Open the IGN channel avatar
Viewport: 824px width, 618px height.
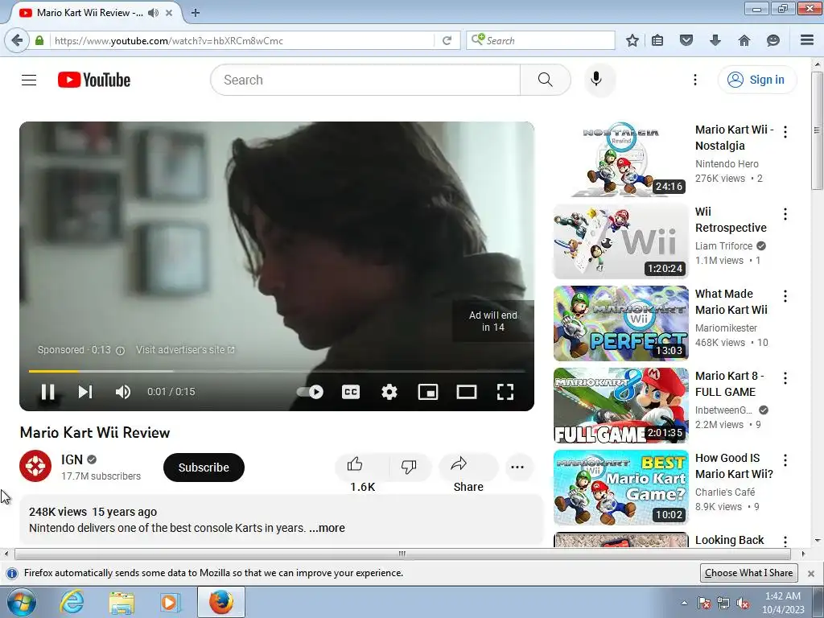35,466
